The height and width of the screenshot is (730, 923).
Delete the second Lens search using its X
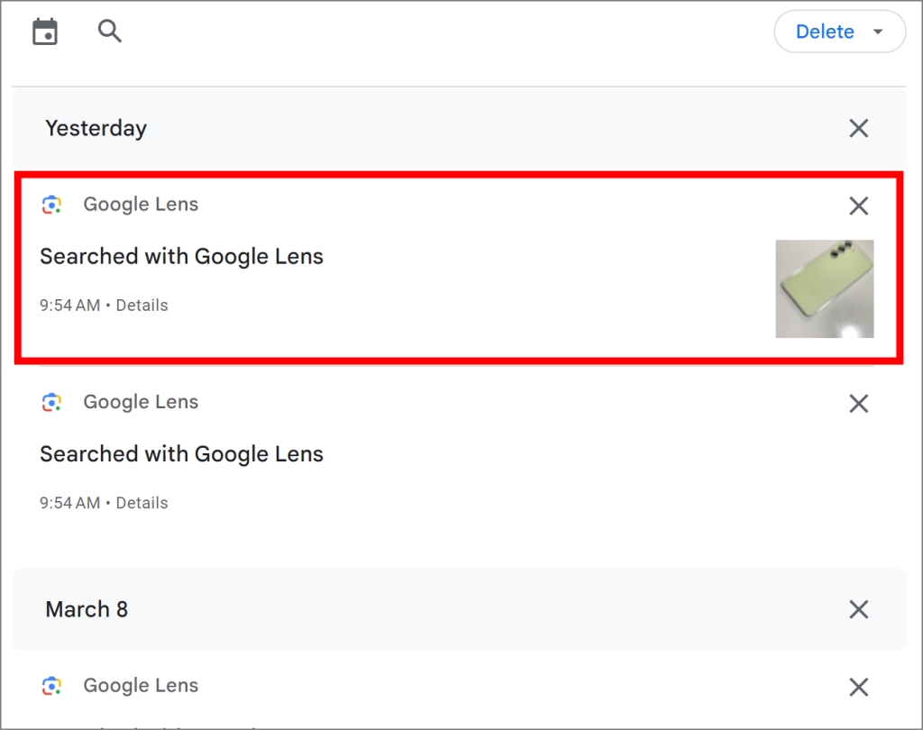tap(858, 403)
